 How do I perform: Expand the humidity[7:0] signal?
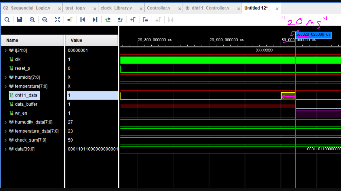(x=5, y=77)
